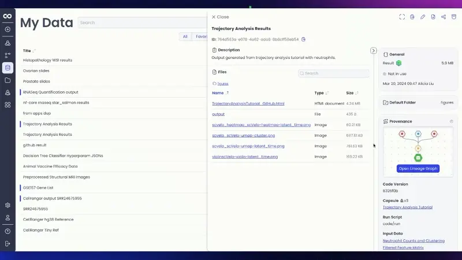This screenshot has width=462, height=260.
Task: Open scvelo_scVelo-umap-cluster.png file
Action: pos(243,135)
